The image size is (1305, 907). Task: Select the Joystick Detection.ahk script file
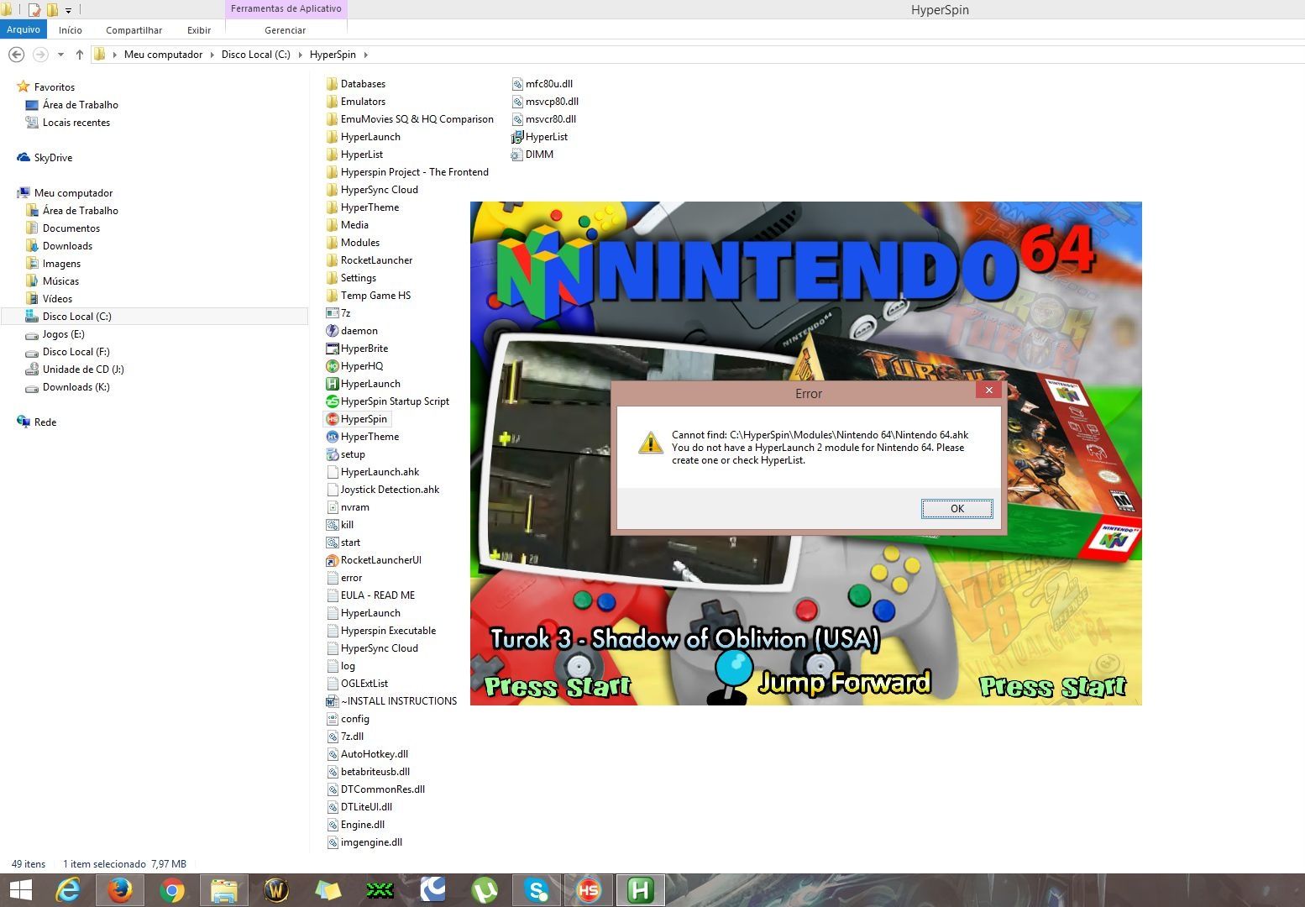click(383, 490)
